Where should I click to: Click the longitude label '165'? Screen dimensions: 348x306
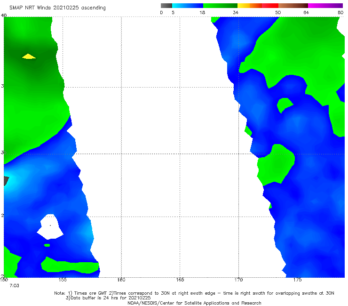click(180, 280)
